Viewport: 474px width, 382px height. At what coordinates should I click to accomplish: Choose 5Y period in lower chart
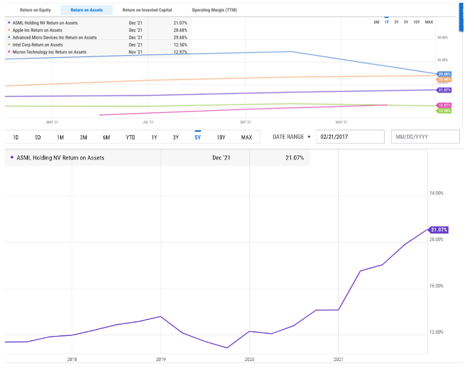tap(198, 137)
